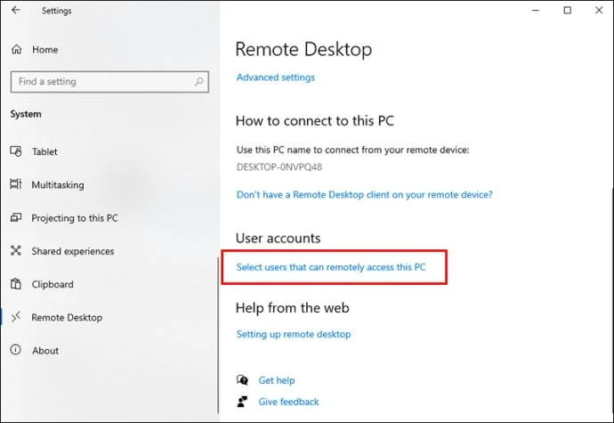Viewport: 614px width, 423px height.
Task: Focus the Find a setting search box
Action: [x=109, y=82]
